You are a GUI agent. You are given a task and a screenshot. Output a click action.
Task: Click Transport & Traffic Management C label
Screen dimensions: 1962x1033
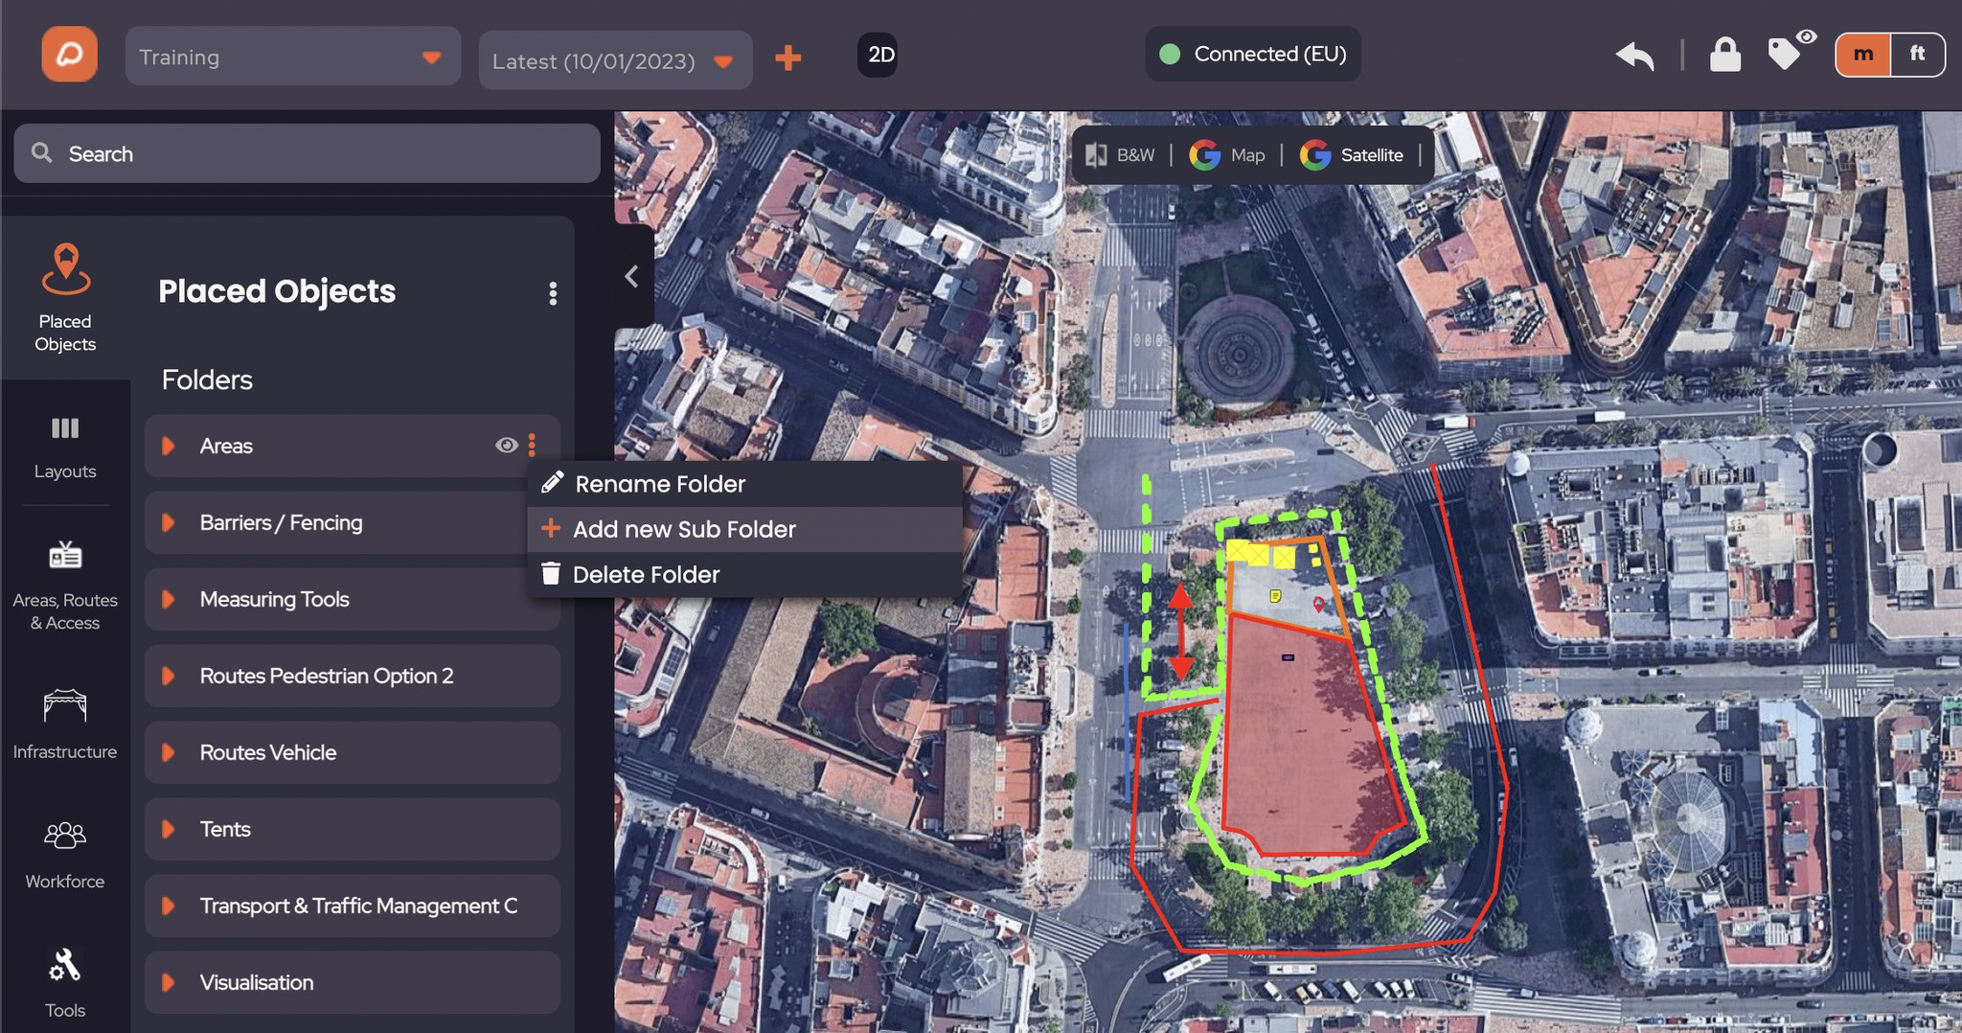[x=358, y=906]
